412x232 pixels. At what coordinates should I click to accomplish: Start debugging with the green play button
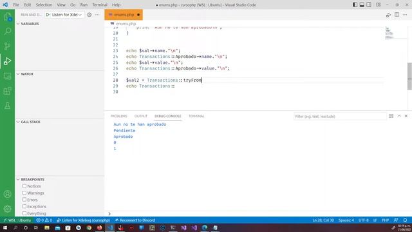point(48,15)
